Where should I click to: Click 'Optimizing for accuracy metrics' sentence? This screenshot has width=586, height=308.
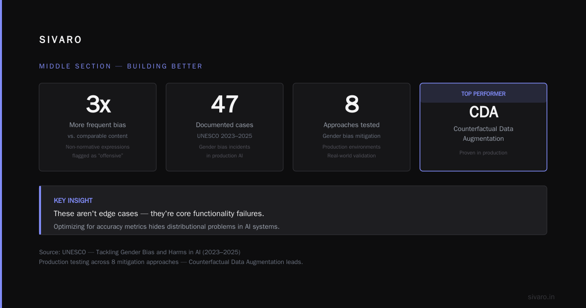point(167,226)
